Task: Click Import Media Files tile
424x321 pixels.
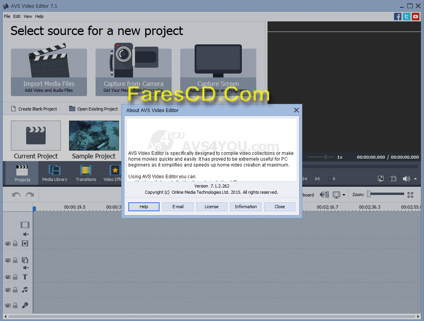Action: click(x=49, y=72)
